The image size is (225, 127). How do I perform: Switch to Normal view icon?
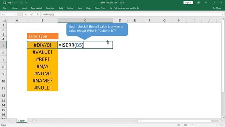pos(179,125)
